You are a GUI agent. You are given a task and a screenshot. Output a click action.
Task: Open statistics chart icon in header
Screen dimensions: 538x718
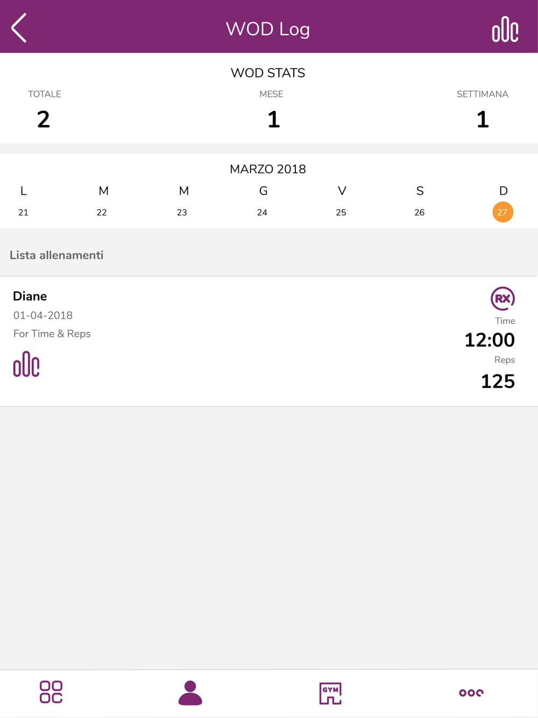click(x=505, y=29)
